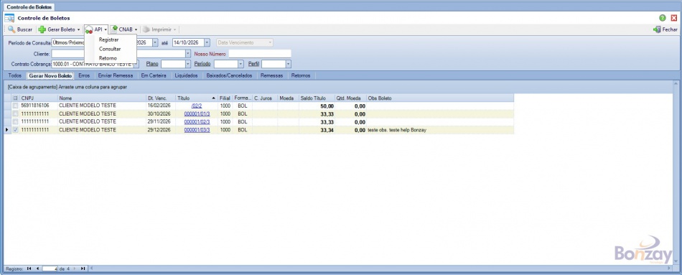Click the record number field showing 4
The image size is (682, 275).
point(50,269)
